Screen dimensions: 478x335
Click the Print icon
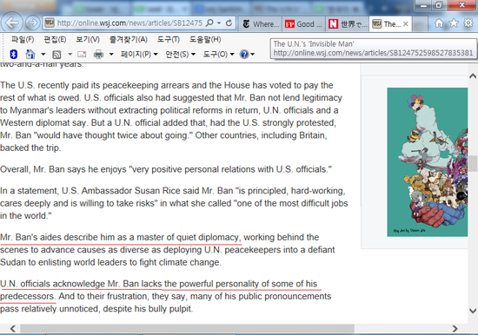click(98, 54)
